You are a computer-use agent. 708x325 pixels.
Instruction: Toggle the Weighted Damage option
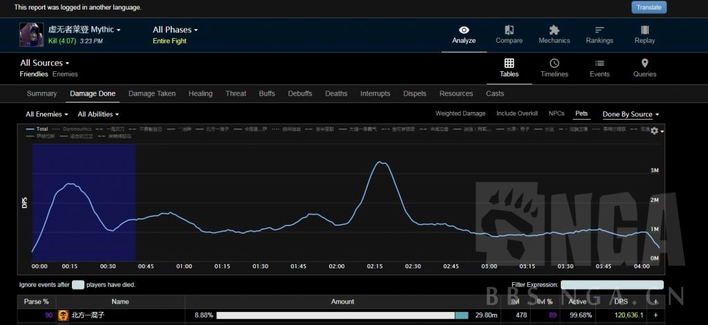(x=460, y=113)
